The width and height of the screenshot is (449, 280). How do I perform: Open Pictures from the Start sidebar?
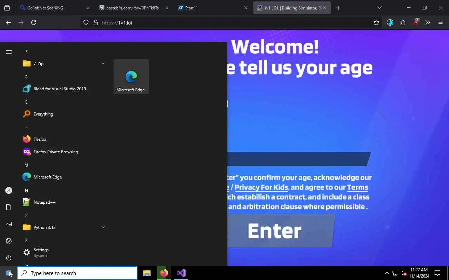(9, 224)
